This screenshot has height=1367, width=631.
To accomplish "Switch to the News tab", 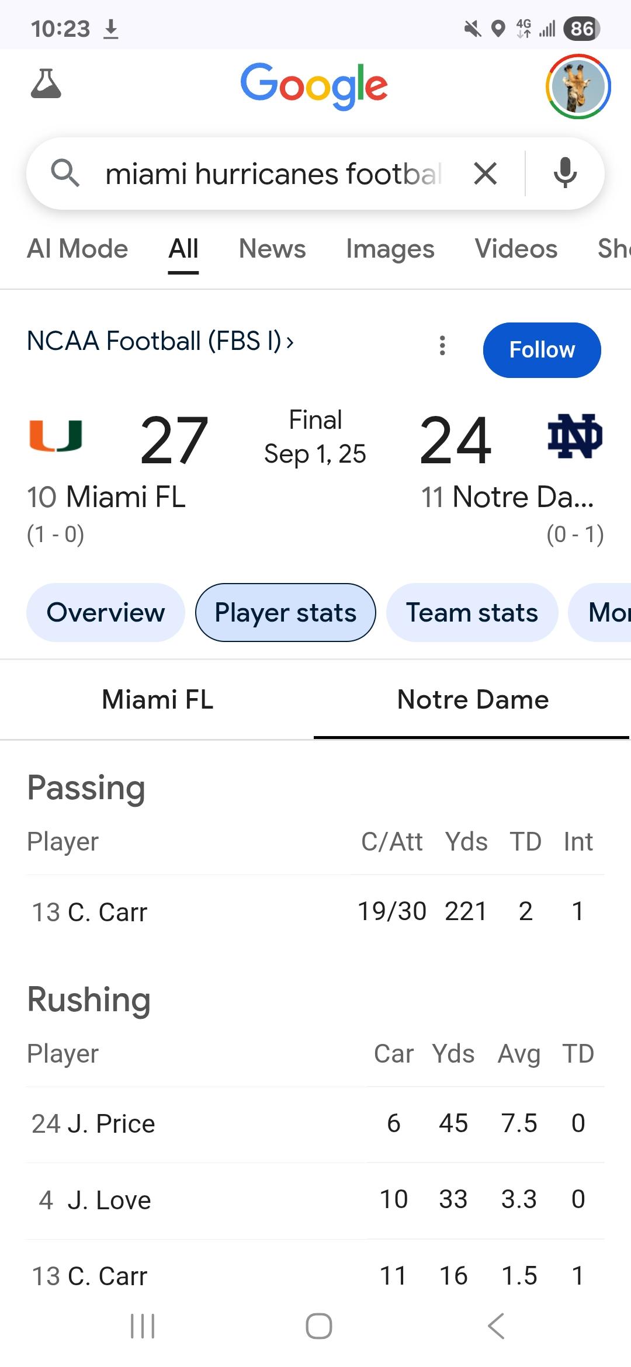I will click(x=272, y=249).
